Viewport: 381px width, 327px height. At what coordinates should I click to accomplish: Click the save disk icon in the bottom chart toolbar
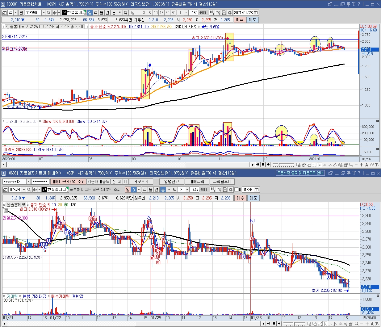(x=225, y=190)
